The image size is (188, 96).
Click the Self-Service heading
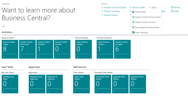point(80,67)
